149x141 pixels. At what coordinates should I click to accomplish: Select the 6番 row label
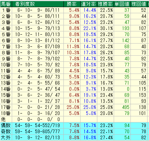[6, 40]
